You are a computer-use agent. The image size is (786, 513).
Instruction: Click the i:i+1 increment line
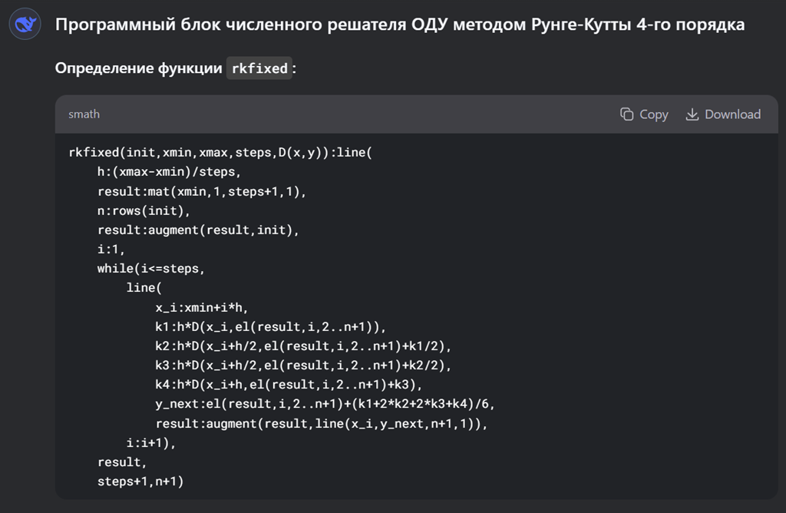pos(151,443)
